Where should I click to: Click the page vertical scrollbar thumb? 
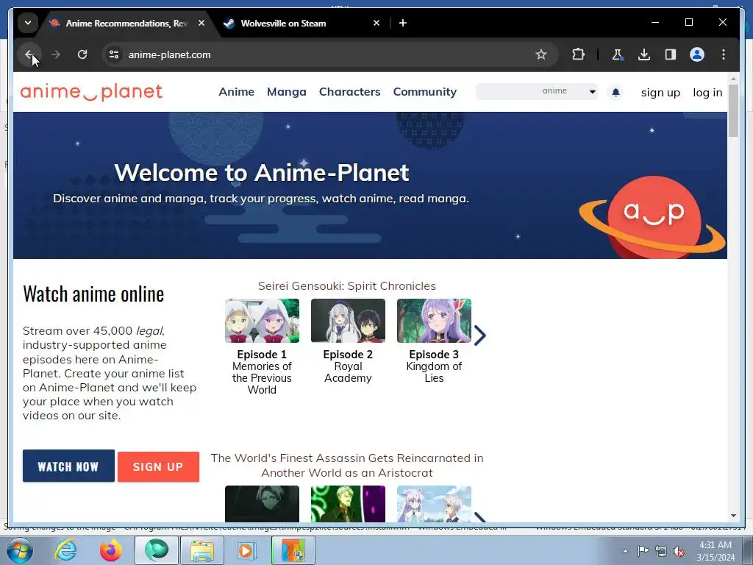click(733, 110)
